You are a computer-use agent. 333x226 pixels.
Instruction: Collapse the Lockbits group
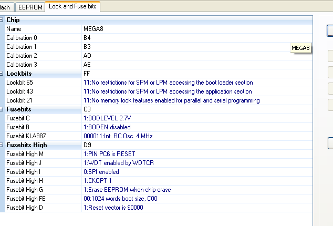[2, 74]
